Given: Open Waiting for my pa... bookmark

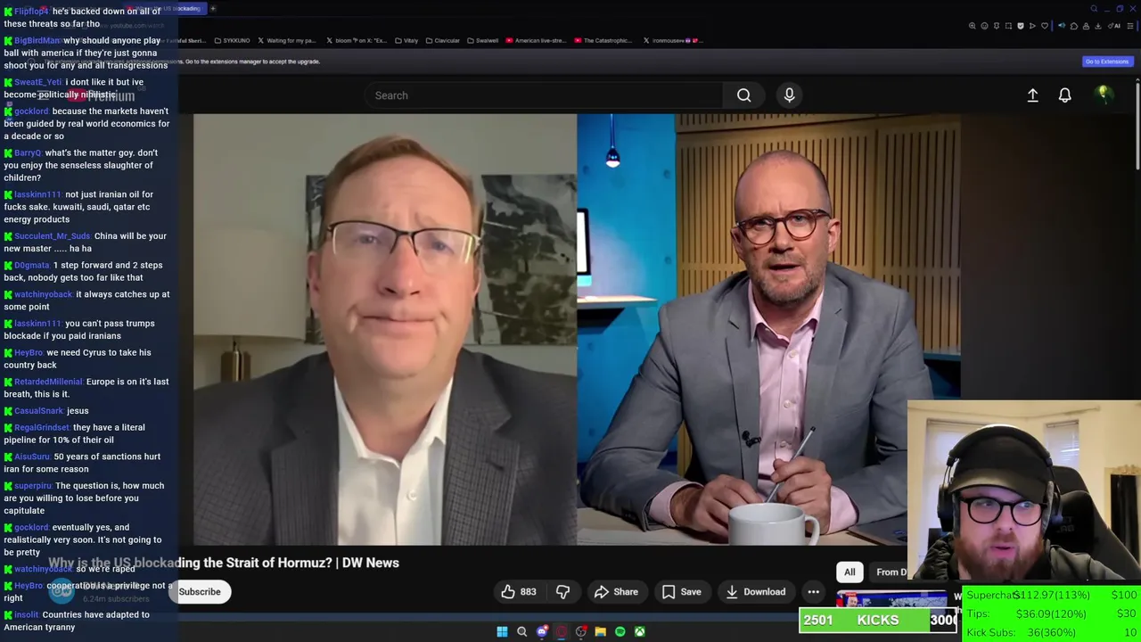Looking at the screenshot, I should pyautogui.click(x=286, y=40).
